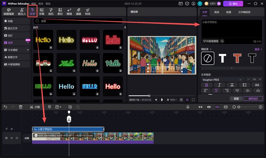Open the 素材 elements tab
This screenshot has height=158, width=266.
60,12
